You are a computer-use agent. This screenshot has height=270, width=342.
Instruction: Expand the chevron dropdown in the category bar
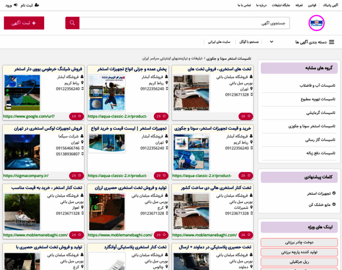pyautogui.click(x=271, y=42)
